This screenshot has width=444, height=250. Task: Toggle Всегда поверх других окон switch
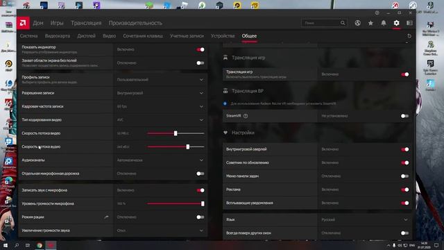click(405, 233)
